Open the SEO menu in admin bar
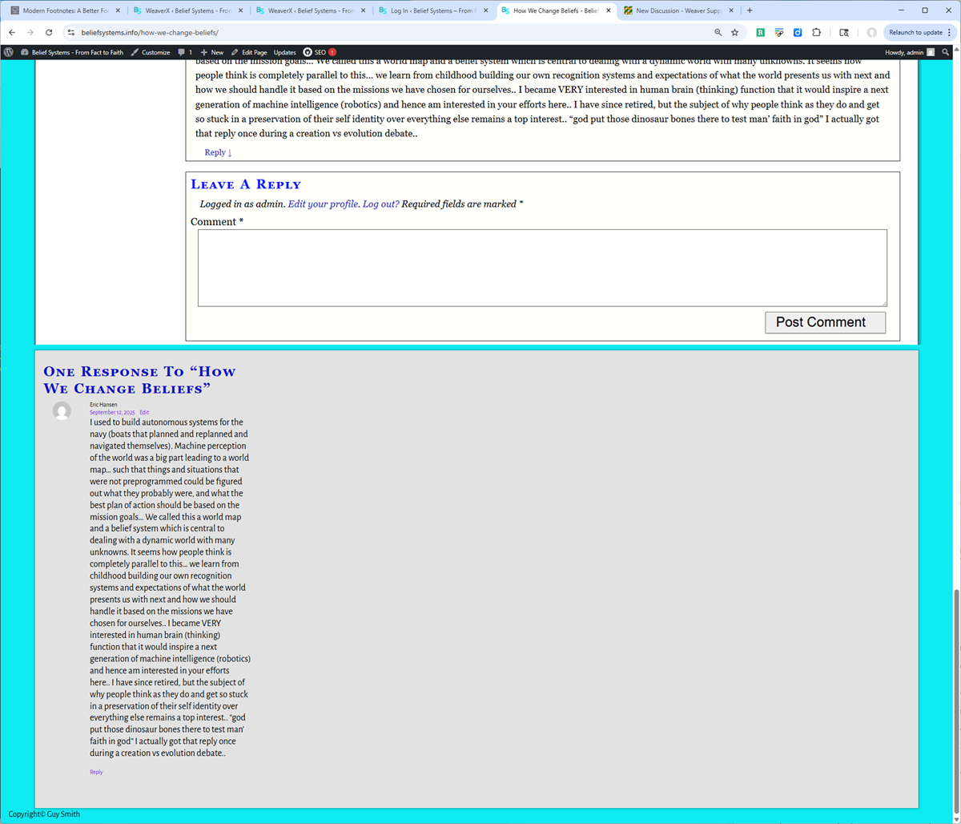The height and width of the screenshot is (824, 961). click(x=320, y=52)
